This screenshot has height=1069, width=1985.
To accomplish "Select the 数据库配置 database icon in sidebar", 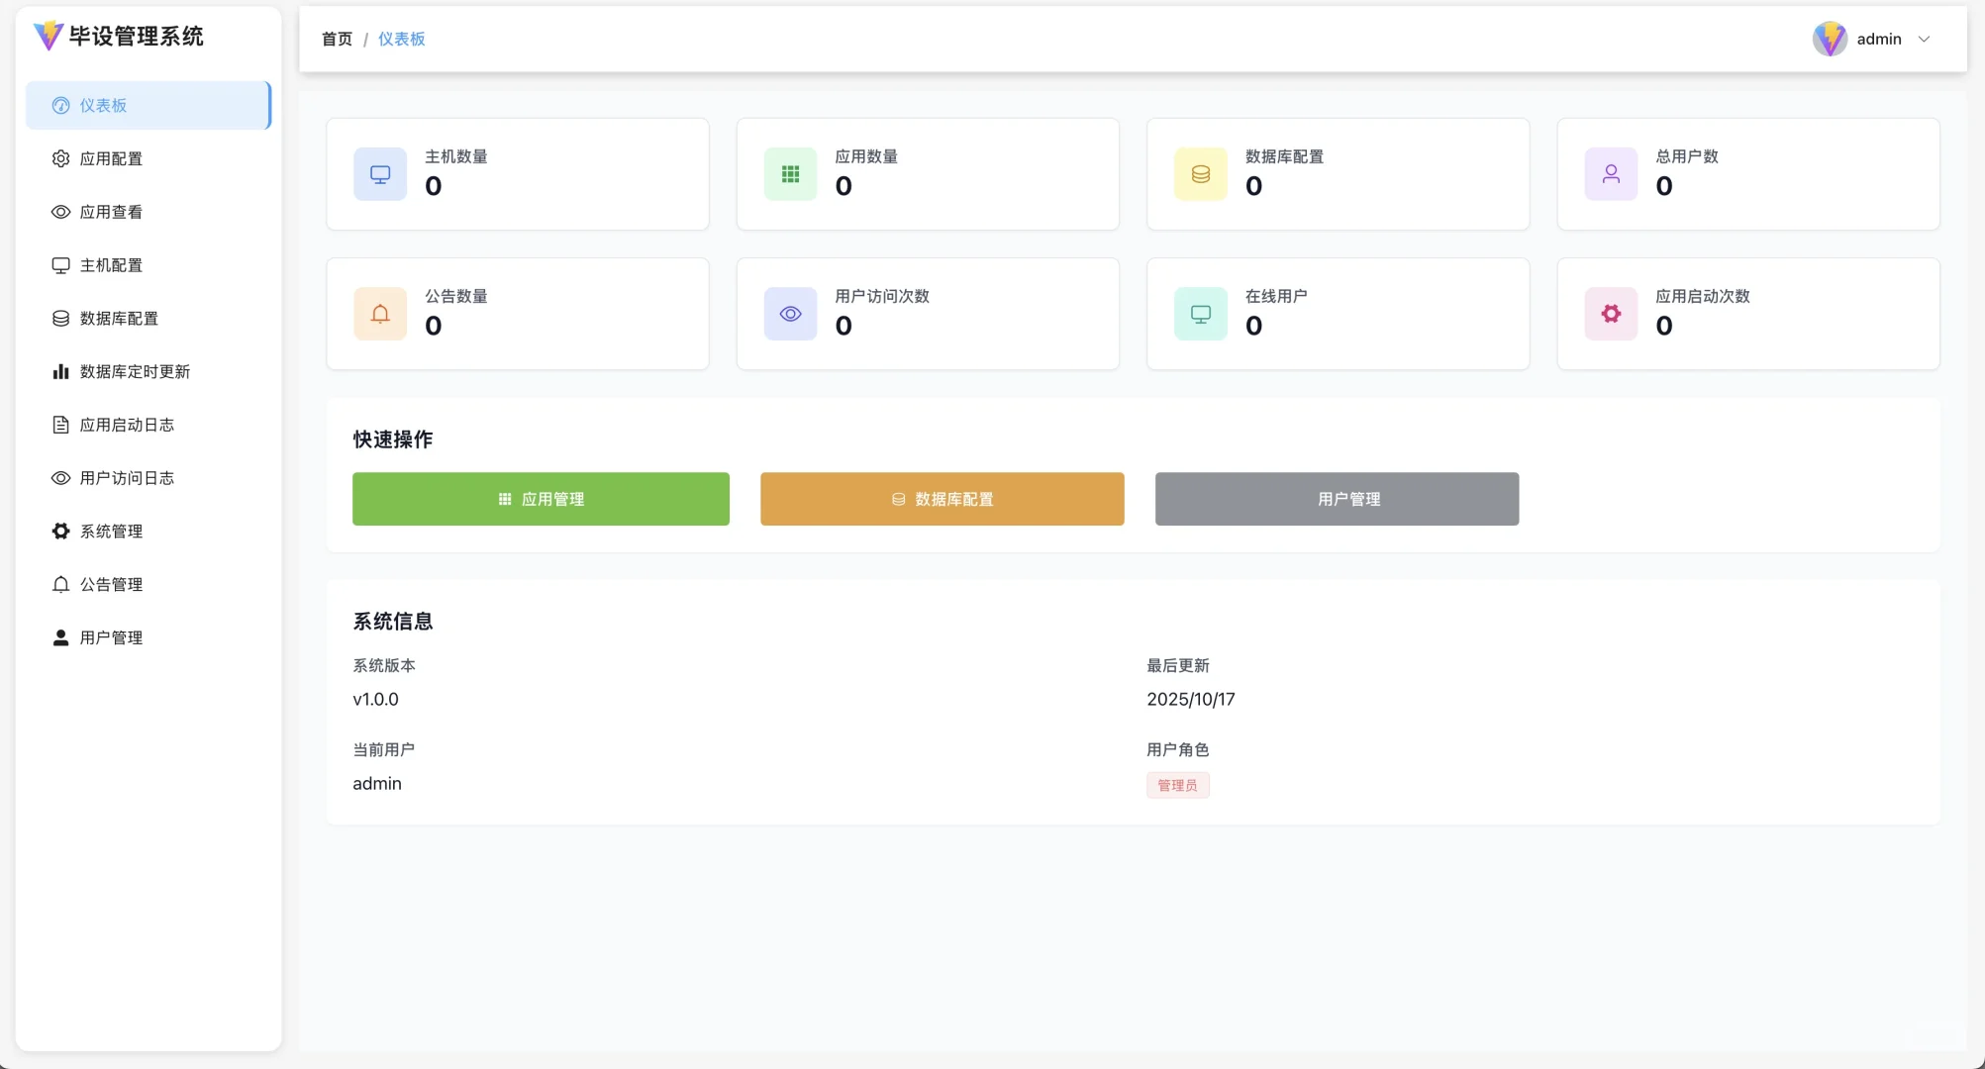I will coord(60,318).
